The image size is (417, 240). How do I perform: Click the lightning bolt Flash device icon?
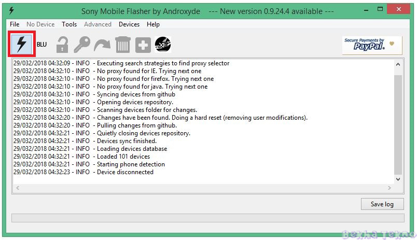[22, 44]
